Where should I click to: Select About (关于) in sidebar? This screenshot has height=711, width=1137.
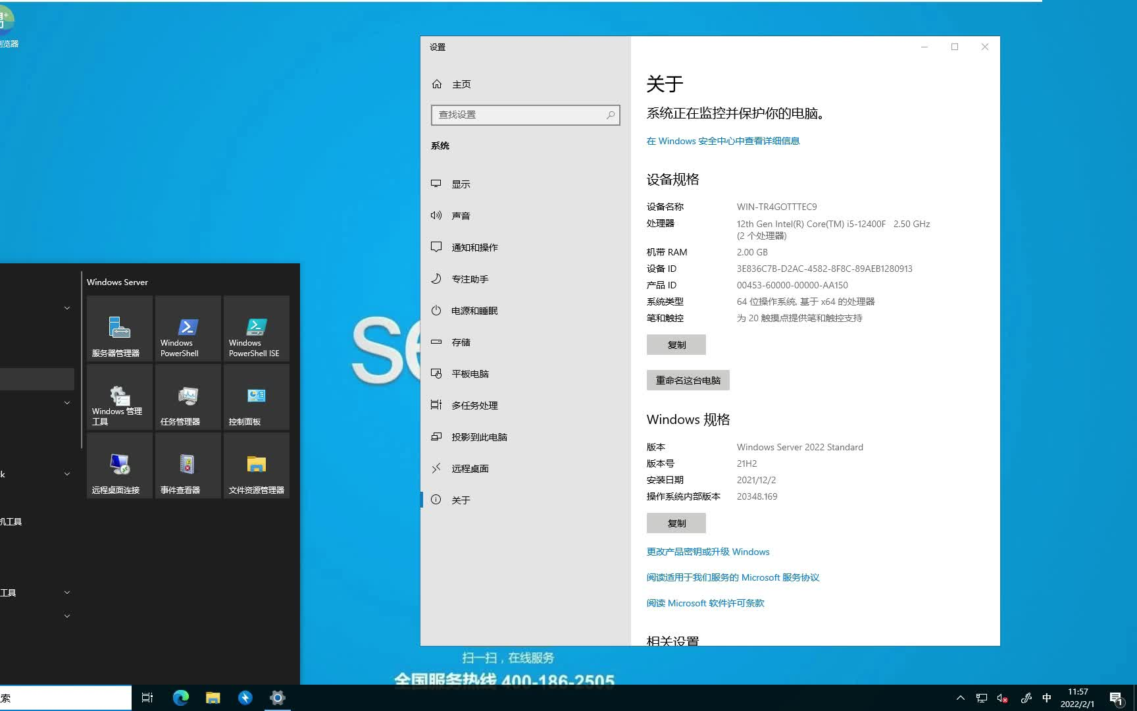525,500
